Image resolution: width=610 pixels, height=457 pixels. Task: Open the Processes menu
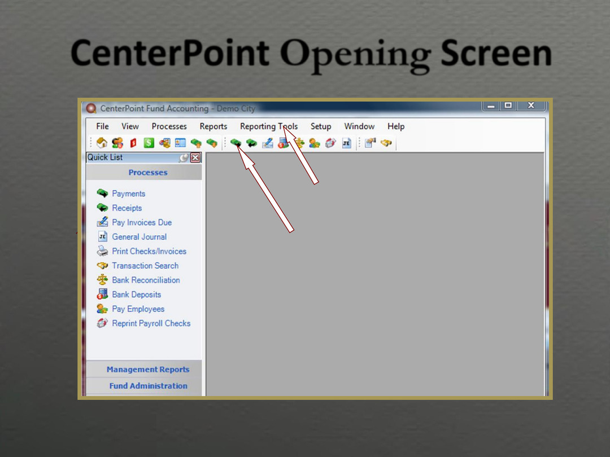pos(169,126)
